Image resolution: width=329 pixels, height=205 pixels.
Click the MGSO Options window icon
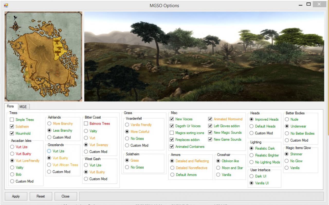[x=6, y=5]
